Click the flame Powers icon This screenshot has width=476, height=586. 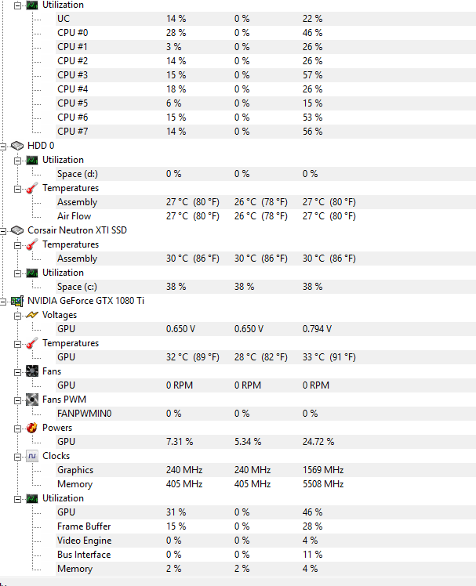[32, 428]
